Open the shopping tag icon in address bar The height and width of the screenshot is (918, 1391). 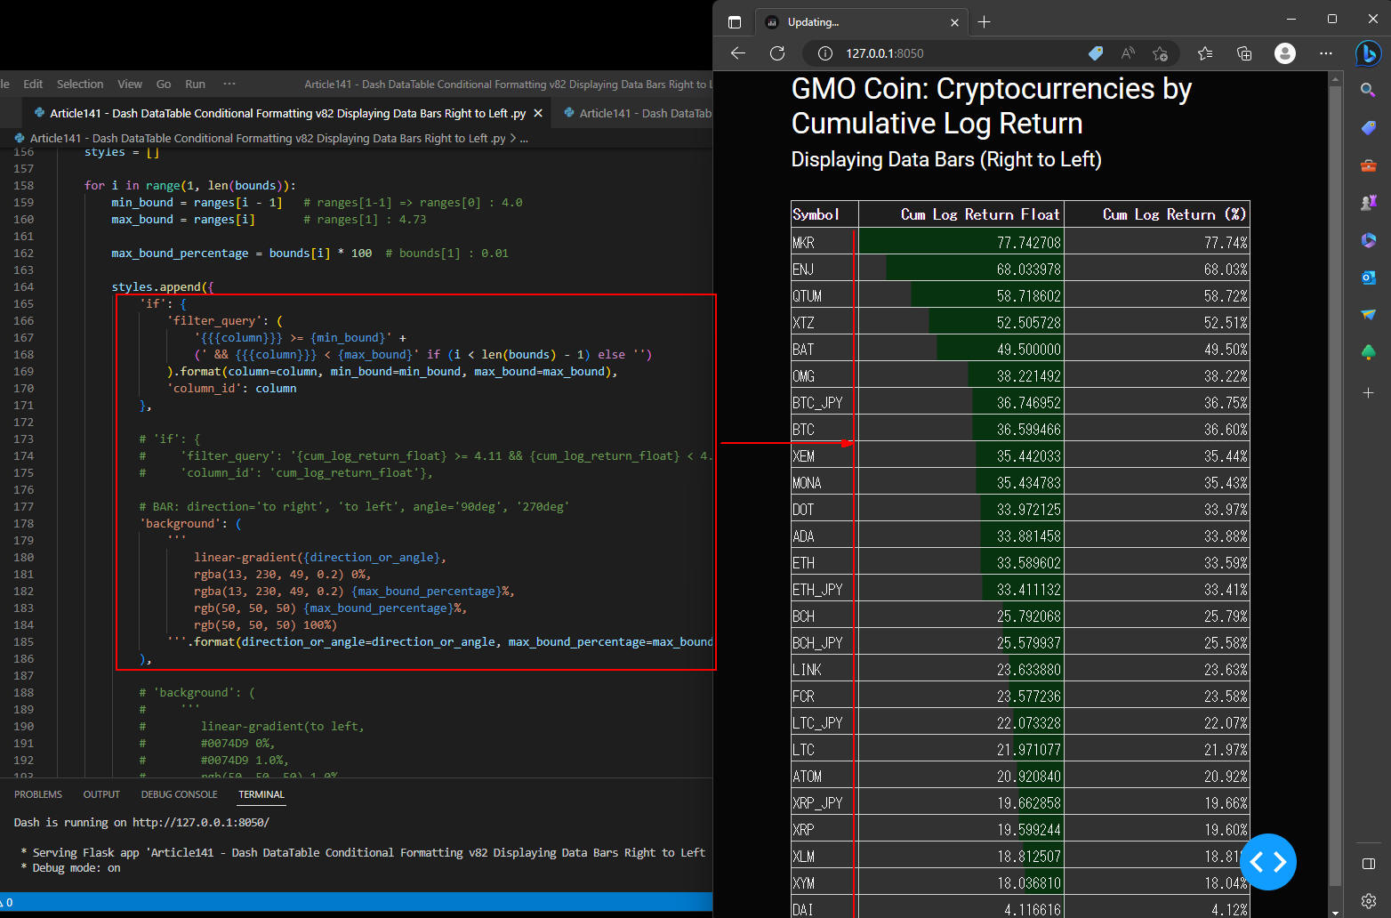pos(1096,53)
